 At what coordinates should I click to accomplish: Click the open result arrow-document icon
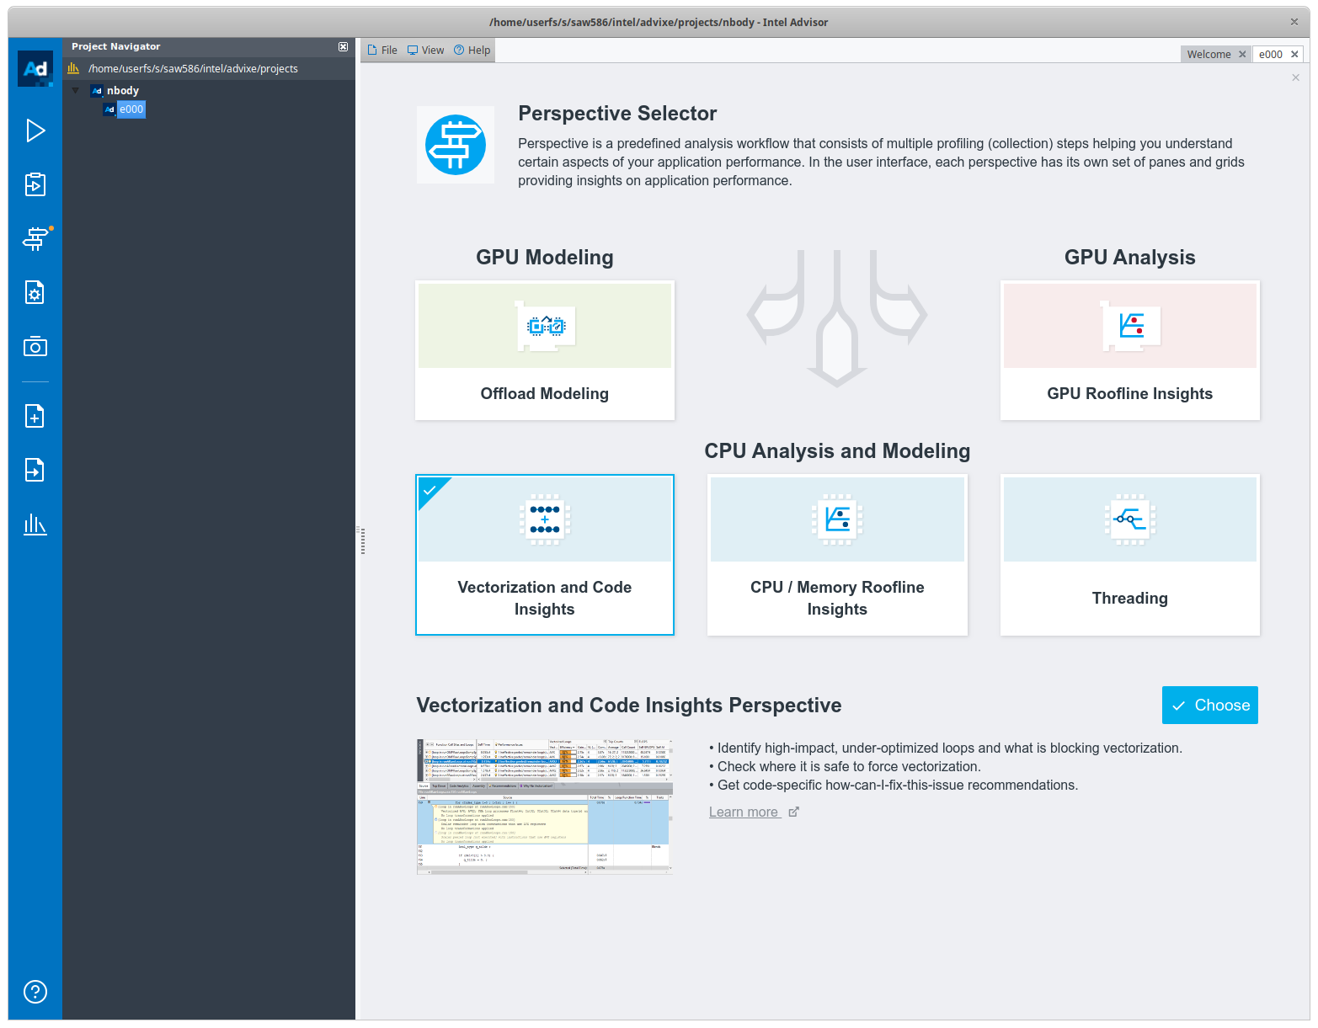35,470
